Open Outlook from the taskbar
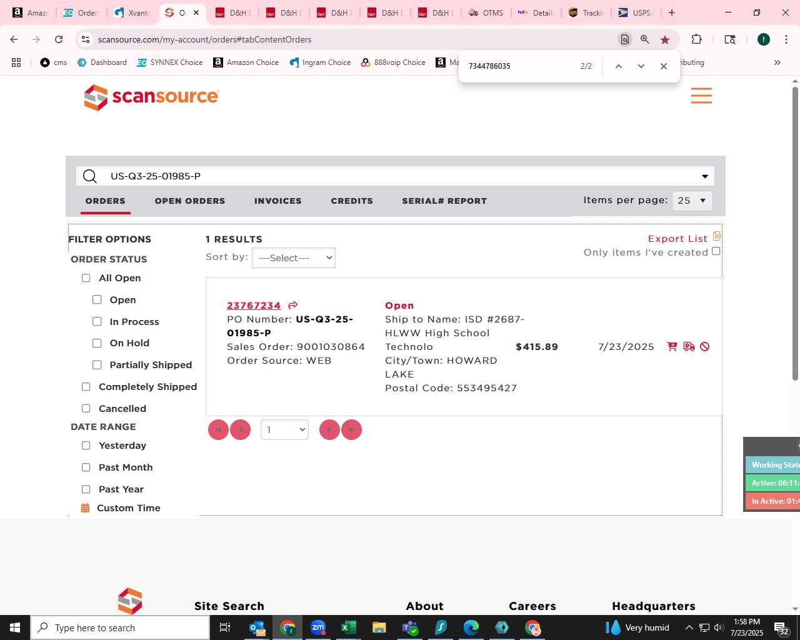800x640 pixels. [257, 627]
